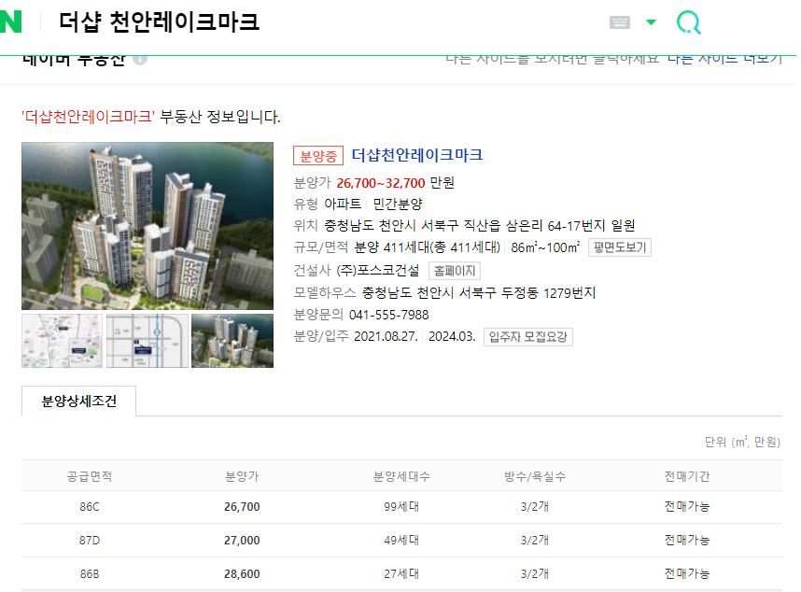This screenshot has width=801, height=592.
Task: Open the info icon beside 네이버 부동산
Action: click(140, 59)
